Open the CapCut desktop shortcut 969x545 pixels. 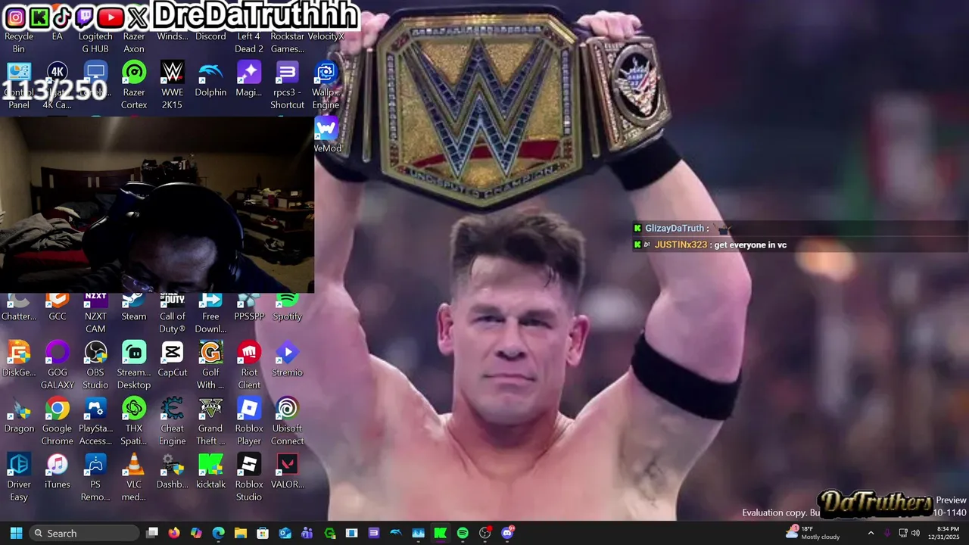click(173, 359)
